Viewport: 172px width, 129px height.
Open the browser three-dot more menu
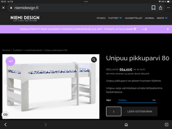pyautogui.click(x=168, y=8)
